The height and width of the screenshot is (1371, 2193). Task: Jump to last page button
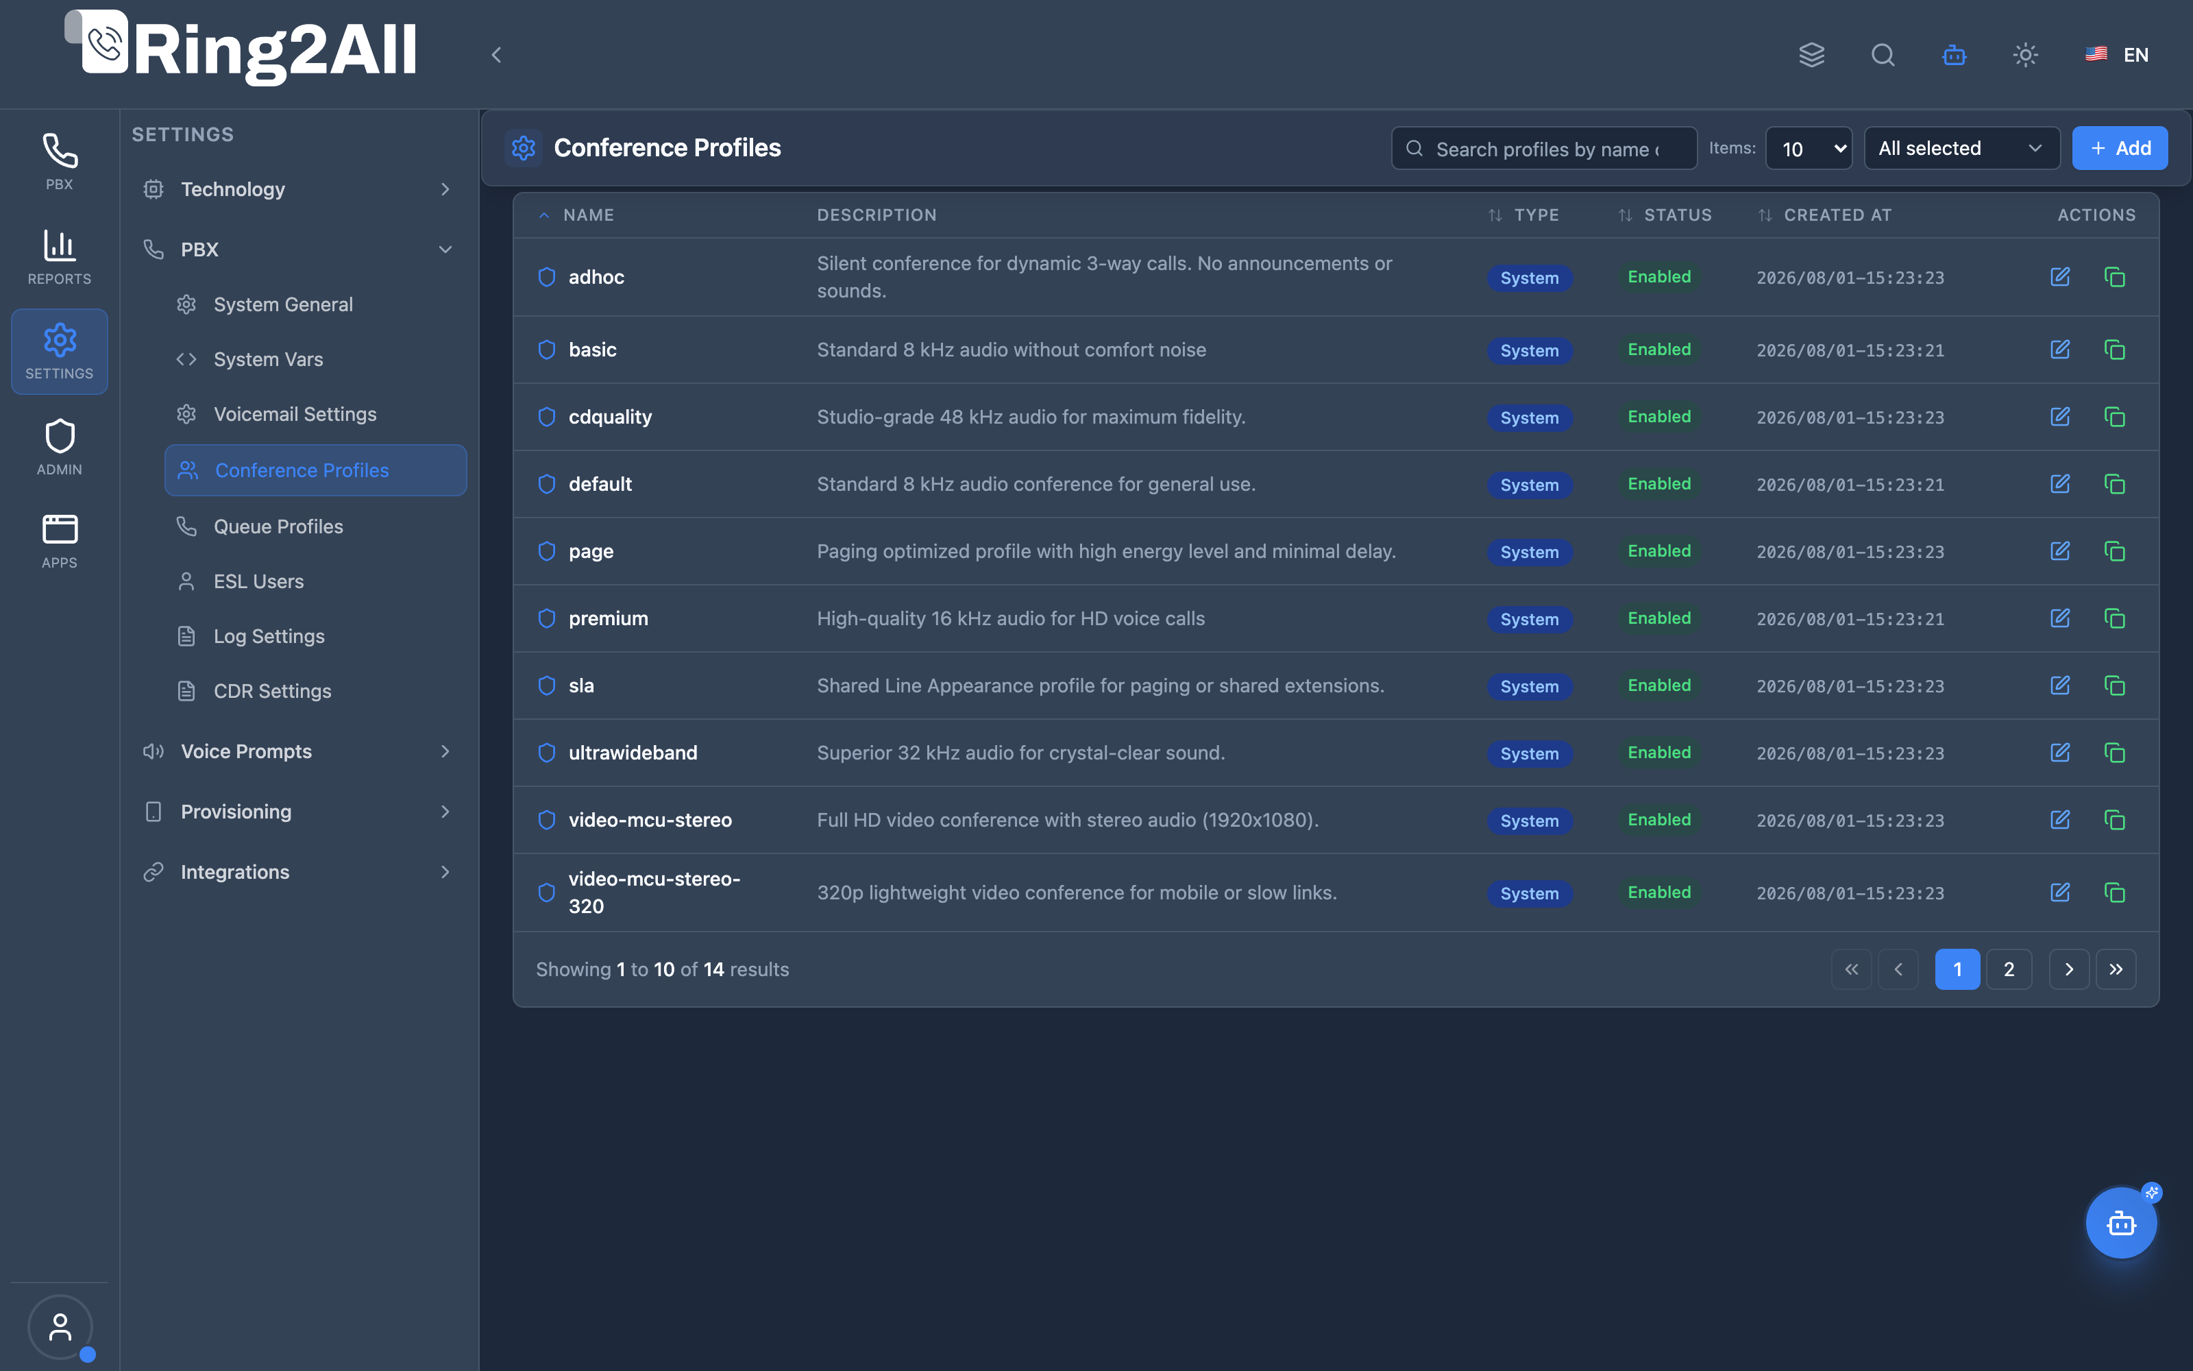click(2116, 969)
